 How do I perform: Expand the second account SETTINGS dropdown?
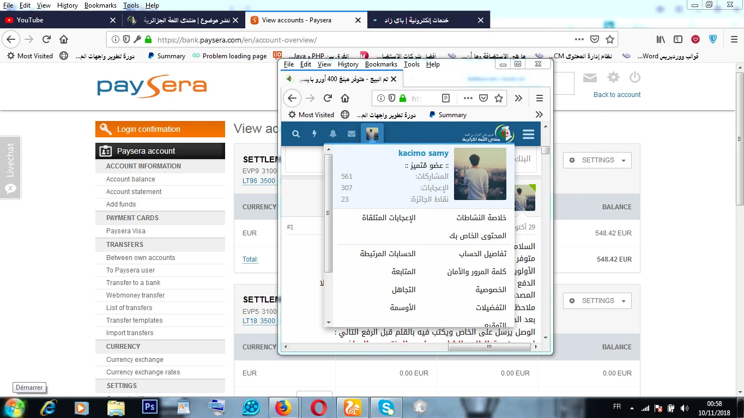tap(597, 301)
